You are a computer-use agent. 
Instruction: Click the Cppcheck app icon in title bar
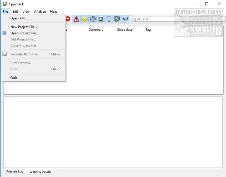5,4
